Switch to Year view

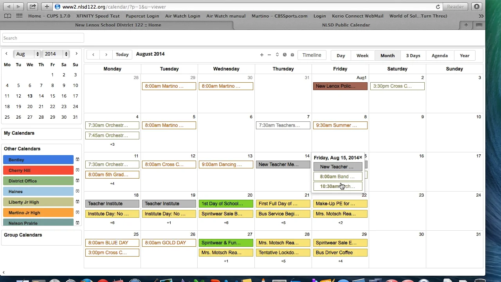[x=465, y=56]
